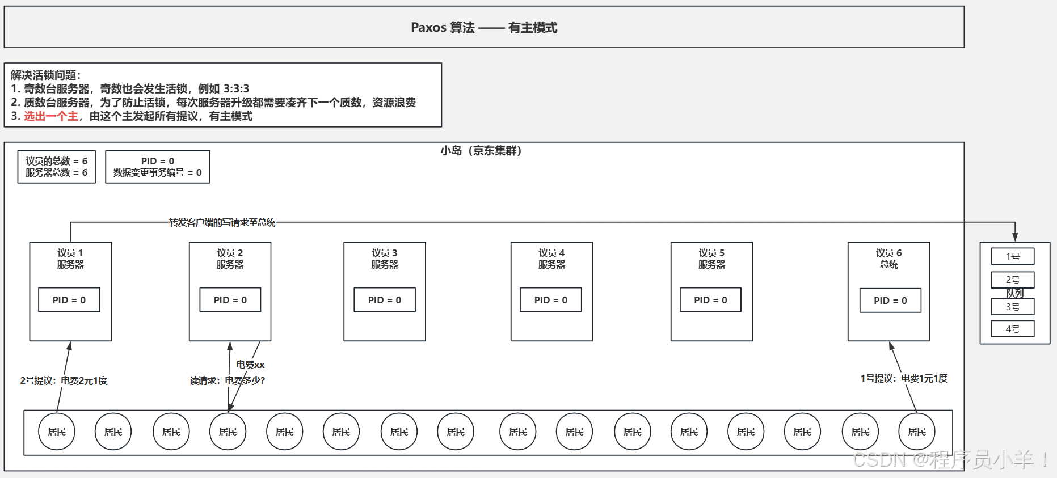Select the "议员的总数 = 6" box
Image resolution: width=1057 pixels, height=478 pixels.
click(57, 167)
